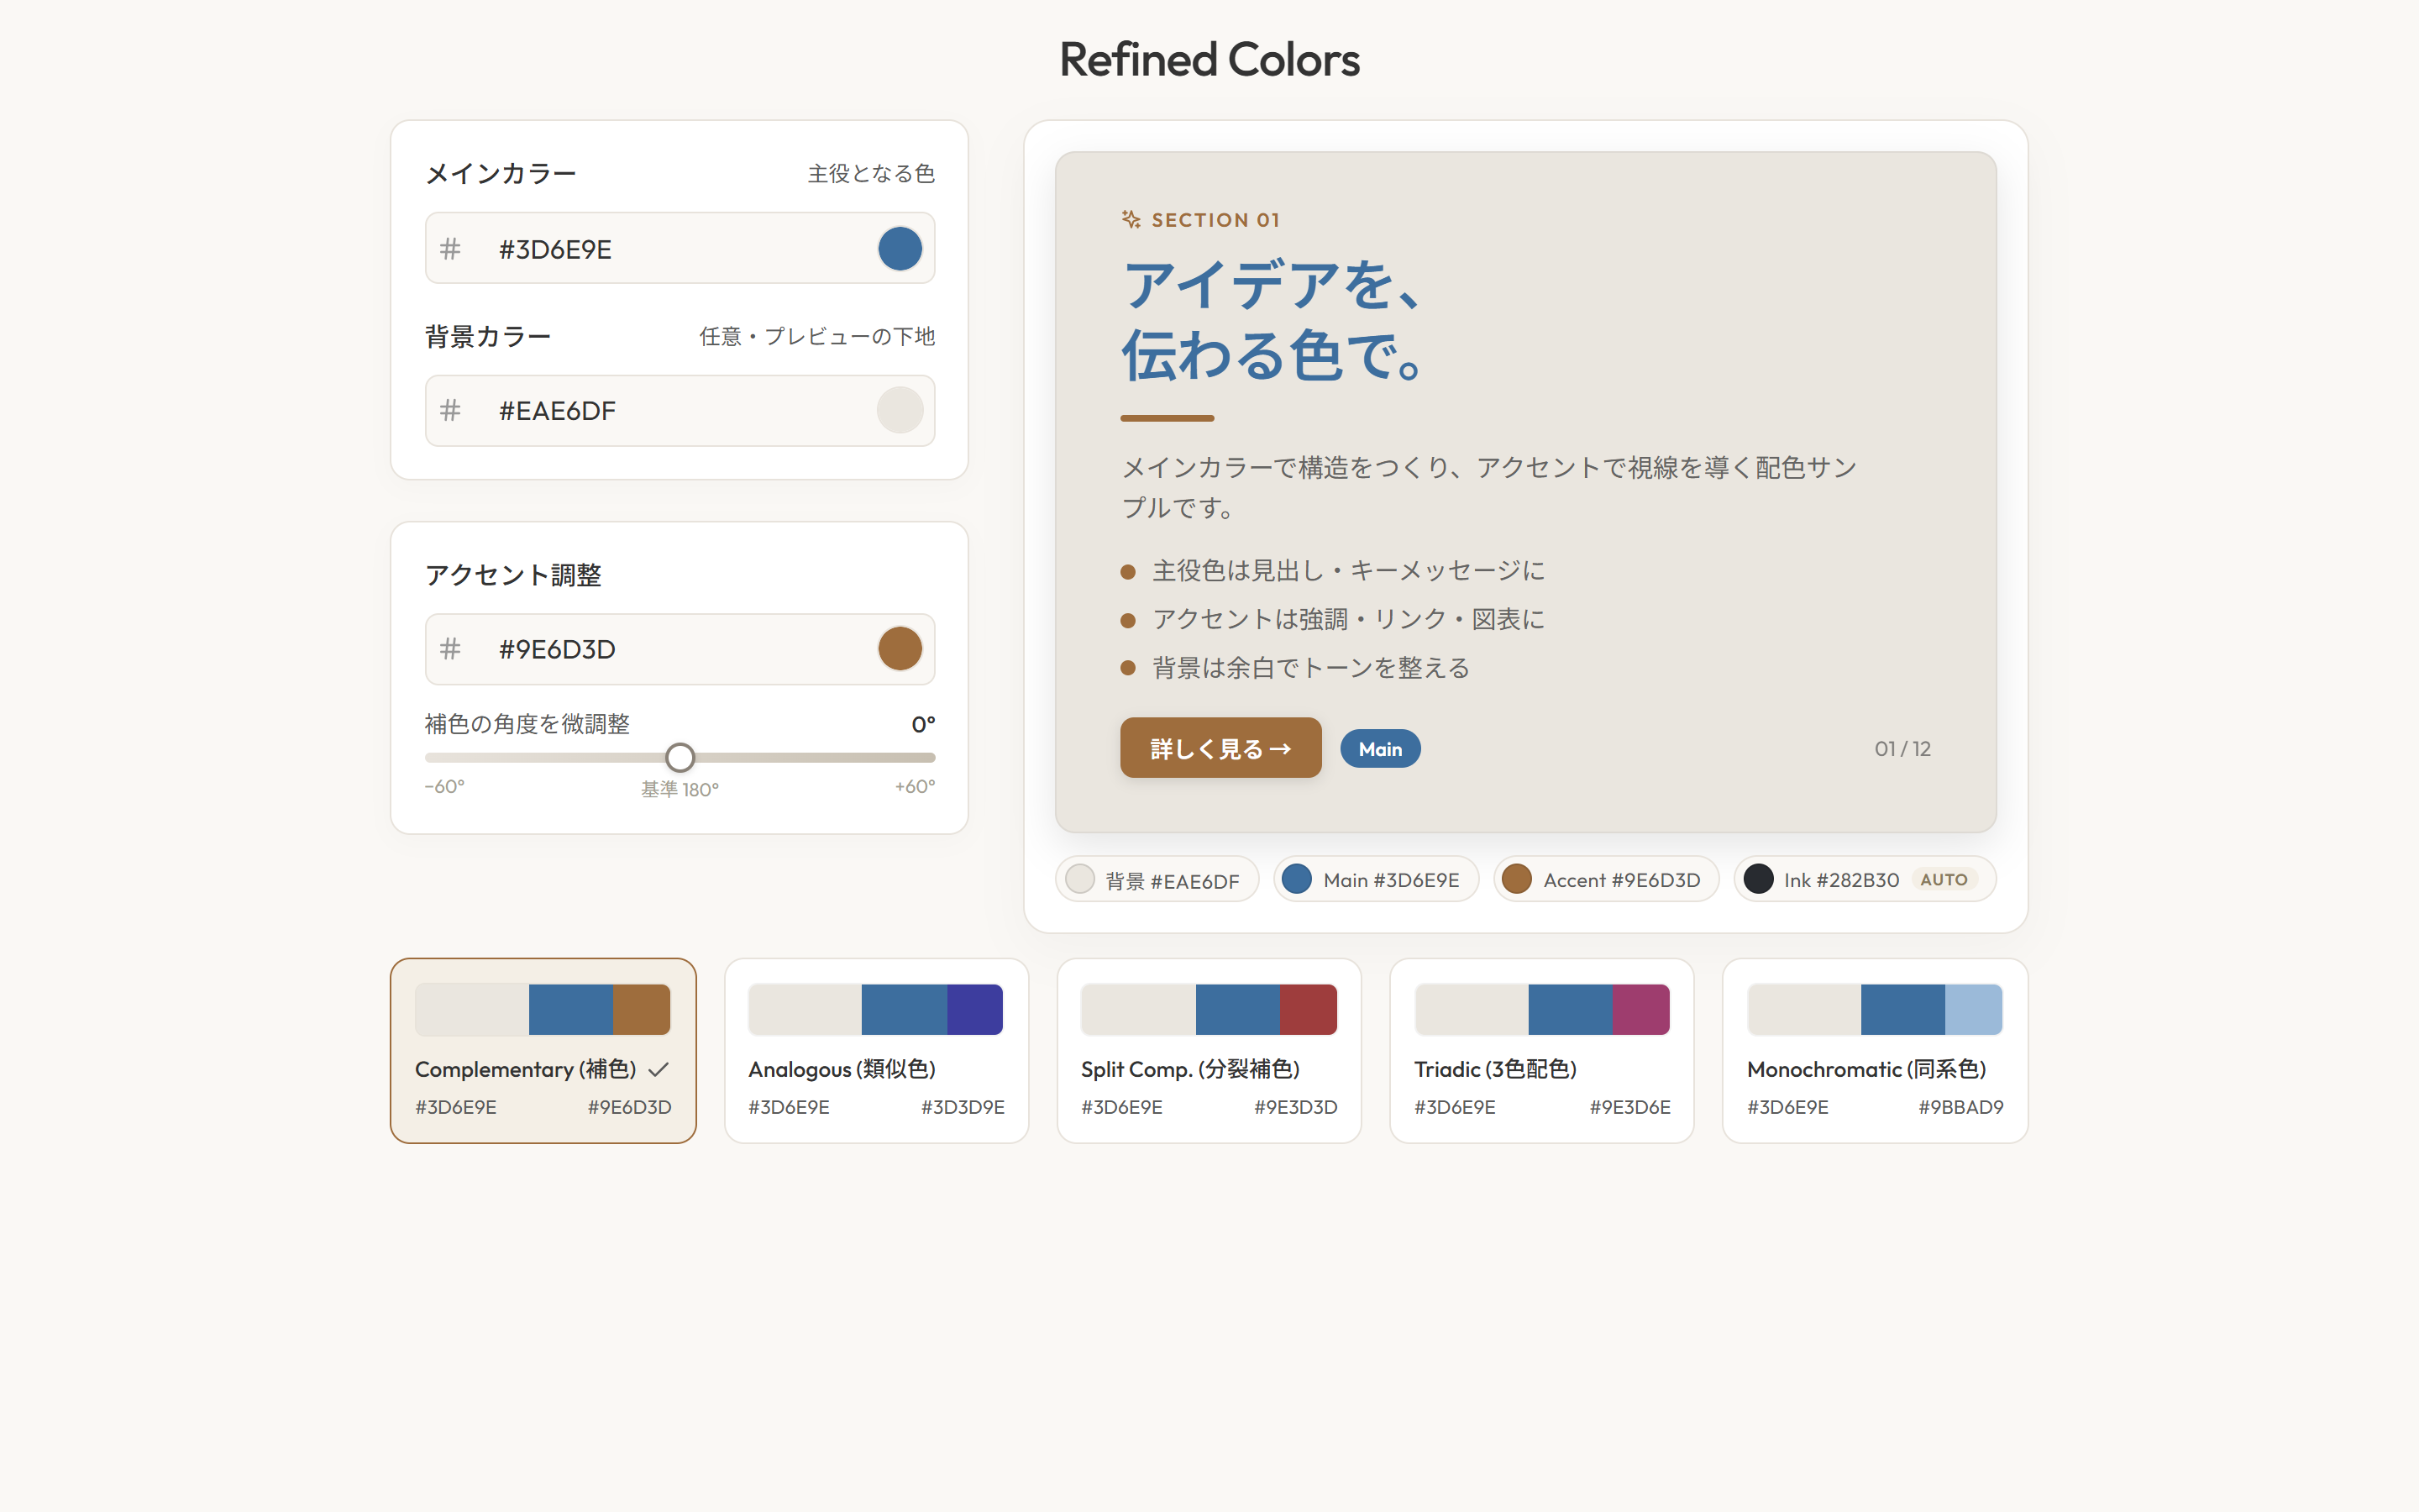
Task: Click the #9E3D6E hex on Triadic card
Action: [x=1629, y=1107]
